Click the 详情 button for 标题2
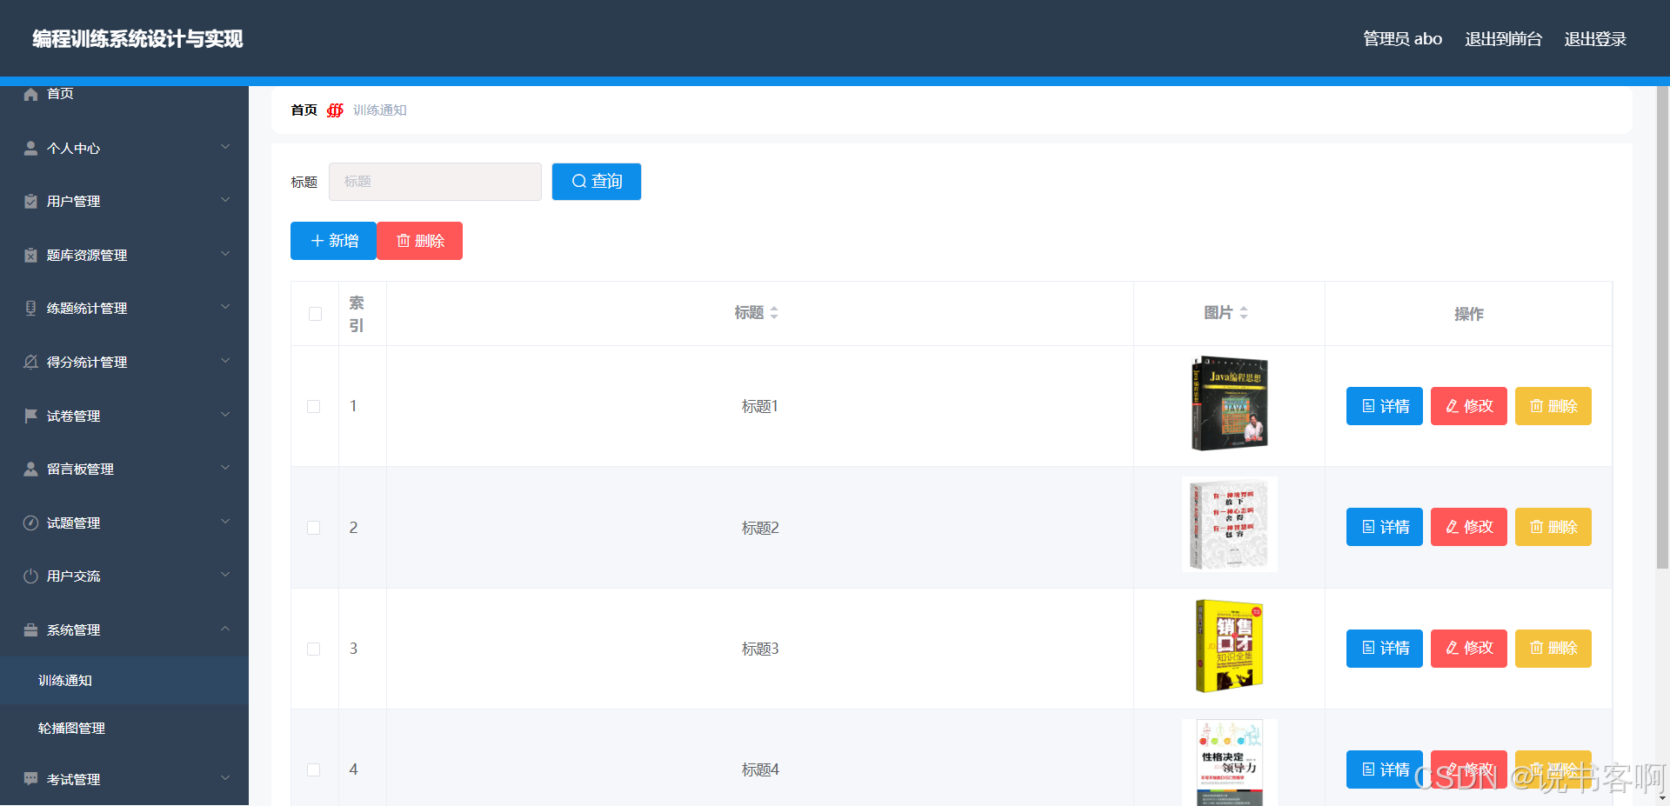The height and width of the screenshot is (806, 1670). [x=1385, y=527]
